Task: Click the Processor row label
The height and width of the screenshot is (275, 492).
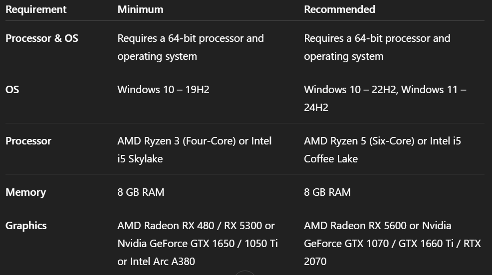Action: click(x=28, y=141)
